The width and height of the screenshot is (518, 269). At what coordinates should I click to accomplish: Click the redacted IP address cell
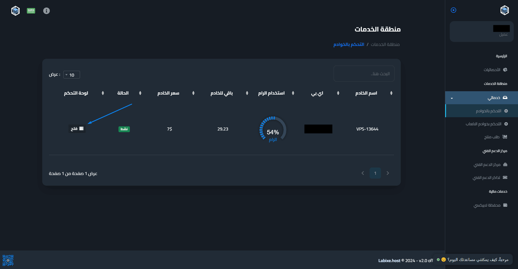[x=318, y=129]
